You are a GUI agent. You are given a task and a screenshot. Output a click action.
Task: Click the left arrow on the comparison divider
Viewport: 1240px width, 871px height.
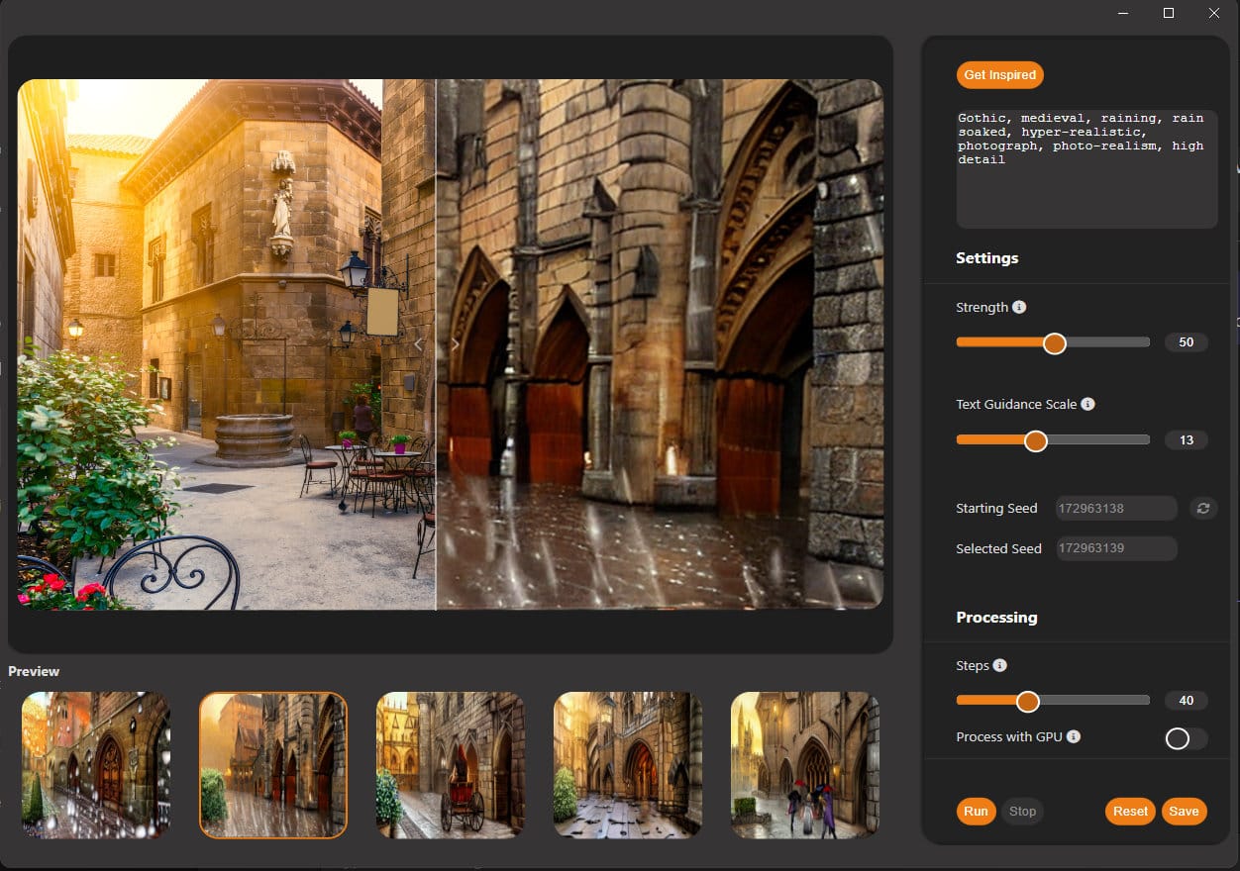(x=418, y=344)
